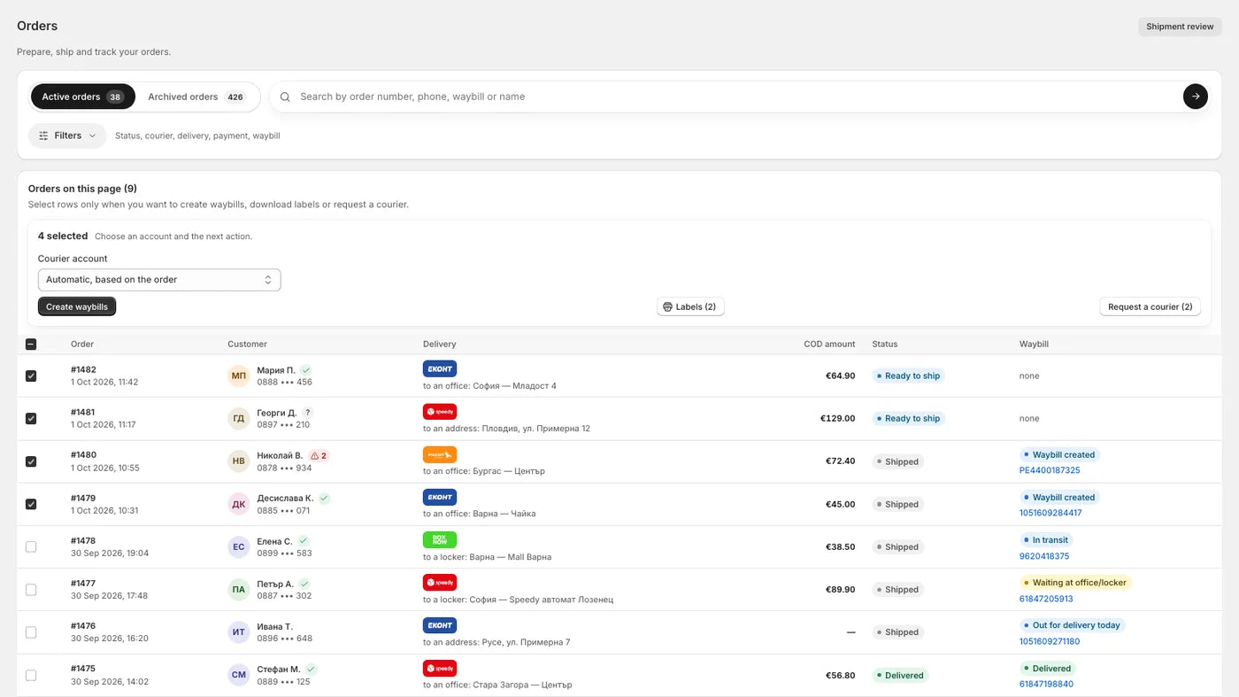Deselect order #1481 checkbox
The image size is (1239, 697).
coord(31,418)
